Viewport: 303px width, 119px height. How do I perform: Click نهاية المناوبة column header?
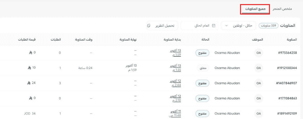128,40
